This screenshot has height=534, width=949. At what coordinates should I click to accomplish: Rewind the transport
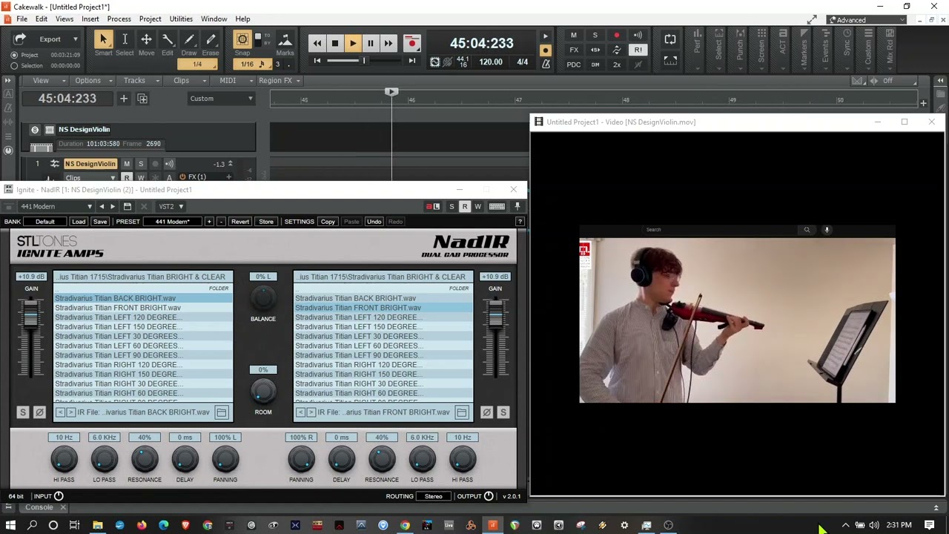point(317,44)
